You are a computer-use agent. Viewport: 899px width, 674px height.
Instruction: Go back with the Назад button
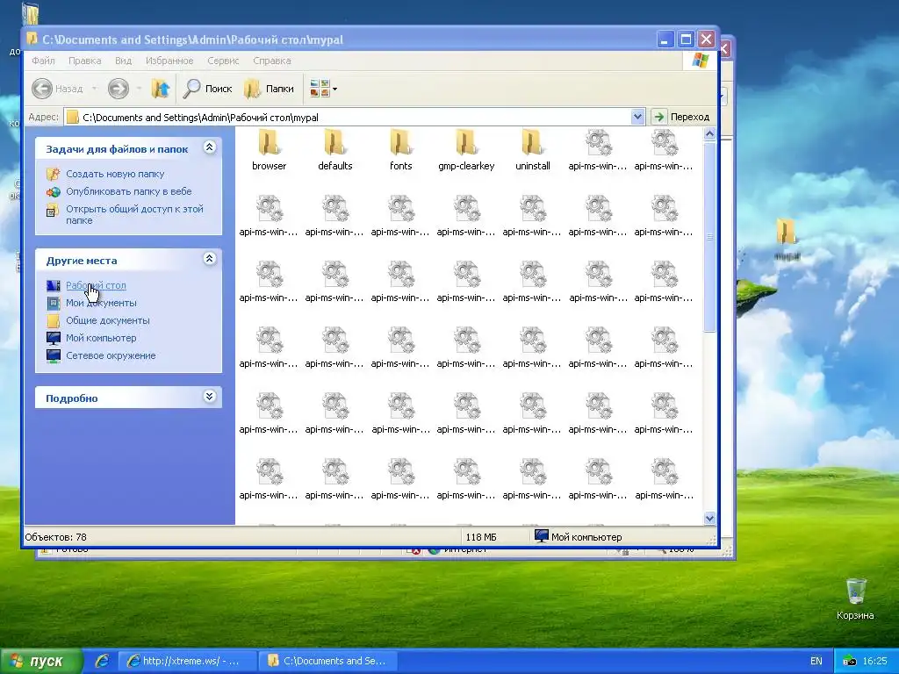tap(57, 89)
